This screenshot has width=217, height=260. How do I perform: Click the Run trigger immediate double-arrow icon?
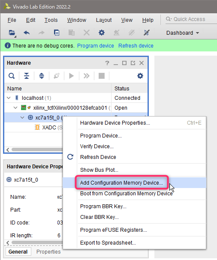87,76
